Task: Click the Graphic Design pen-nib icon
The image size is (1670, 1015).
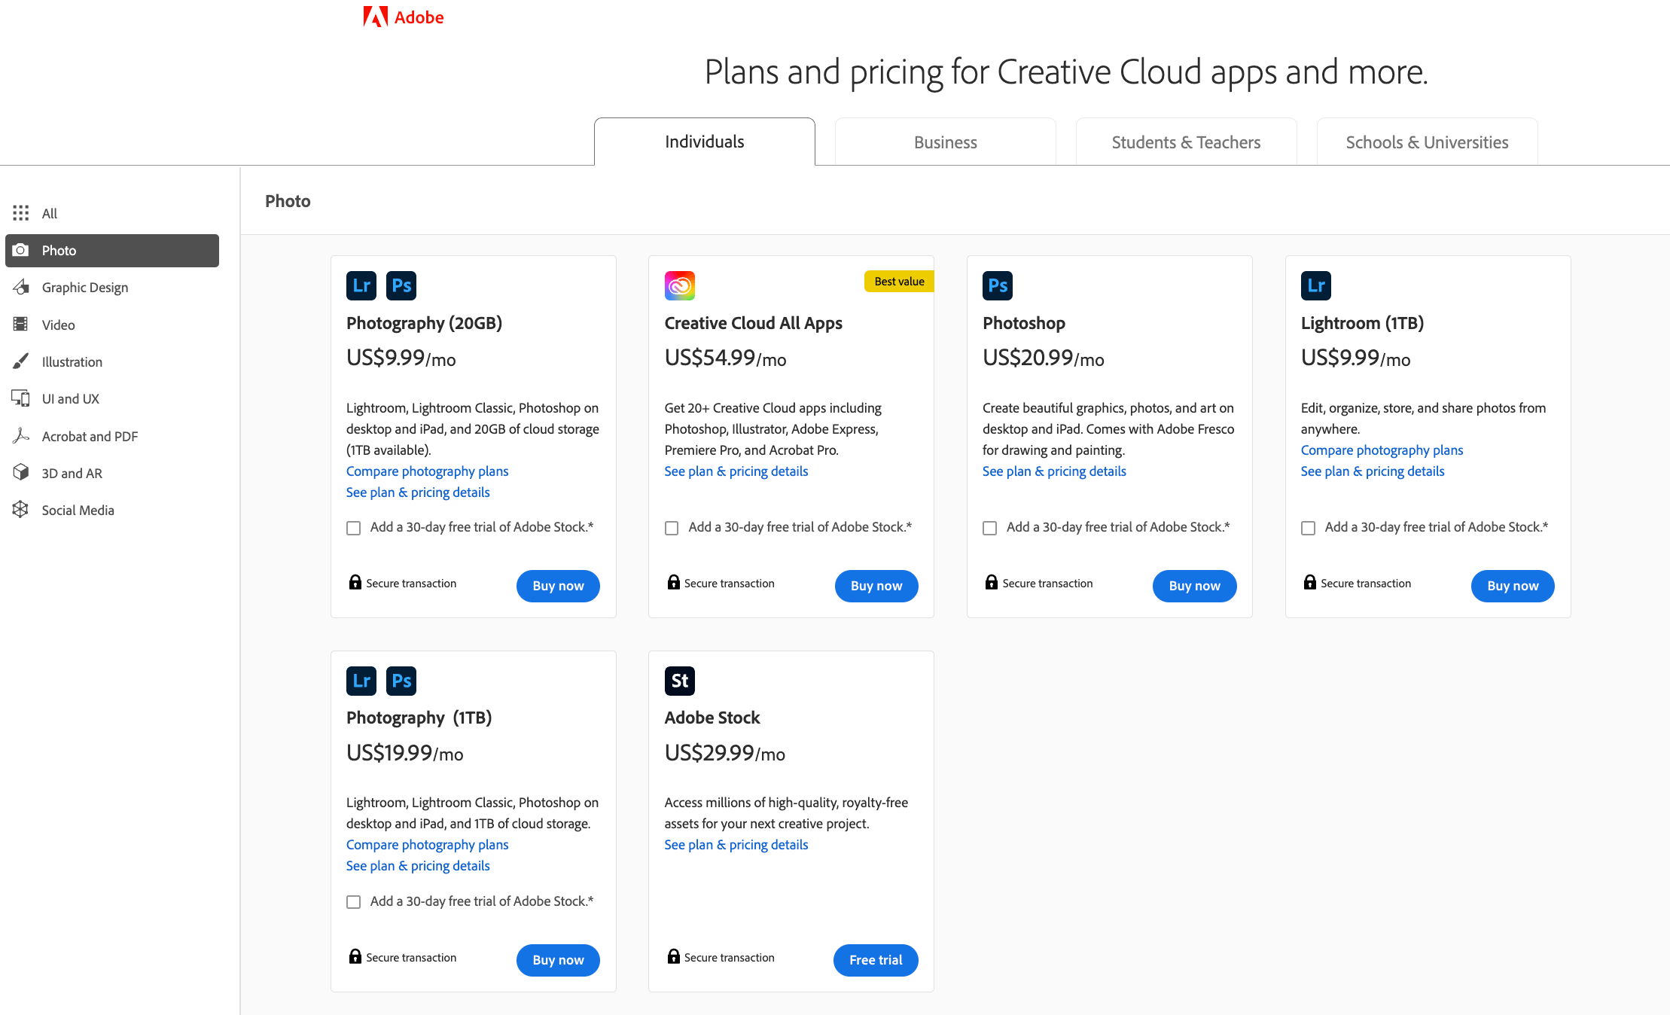Action: point(21,287)
